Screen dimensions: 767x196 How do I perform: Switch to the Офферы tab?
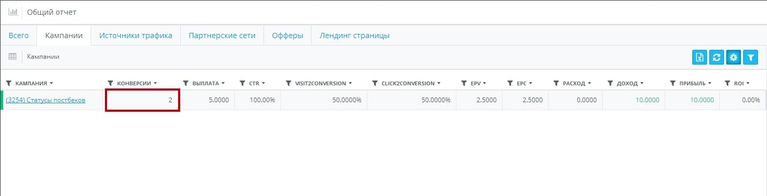tap(287, 35)
